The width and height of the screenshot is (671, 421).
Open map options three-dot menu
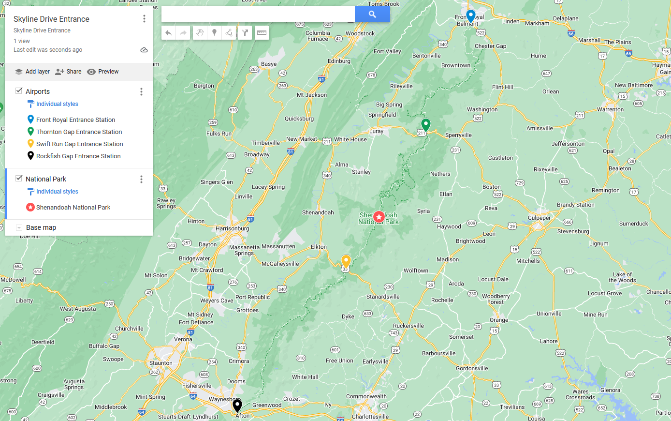pyautogui.click(x=144, y=19)
